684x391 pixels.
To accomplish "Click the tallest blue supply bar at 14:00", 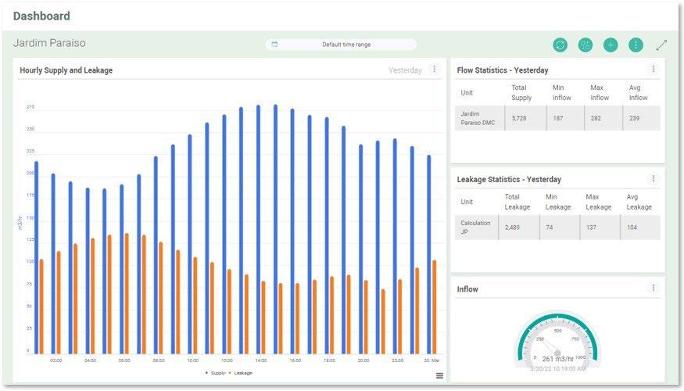I will coord(258,229).
